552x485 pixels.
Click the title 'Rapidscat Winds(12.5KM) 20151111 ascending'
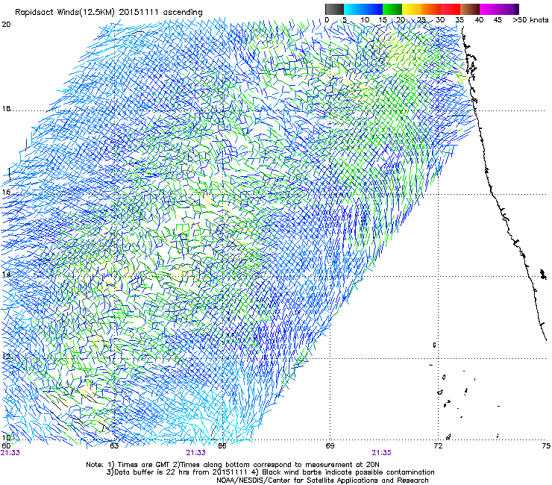(x=109, y=13)
